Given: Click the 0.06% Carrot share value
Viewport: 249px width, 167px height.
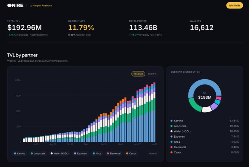Looking at the screenshot, I should point(235,152).
